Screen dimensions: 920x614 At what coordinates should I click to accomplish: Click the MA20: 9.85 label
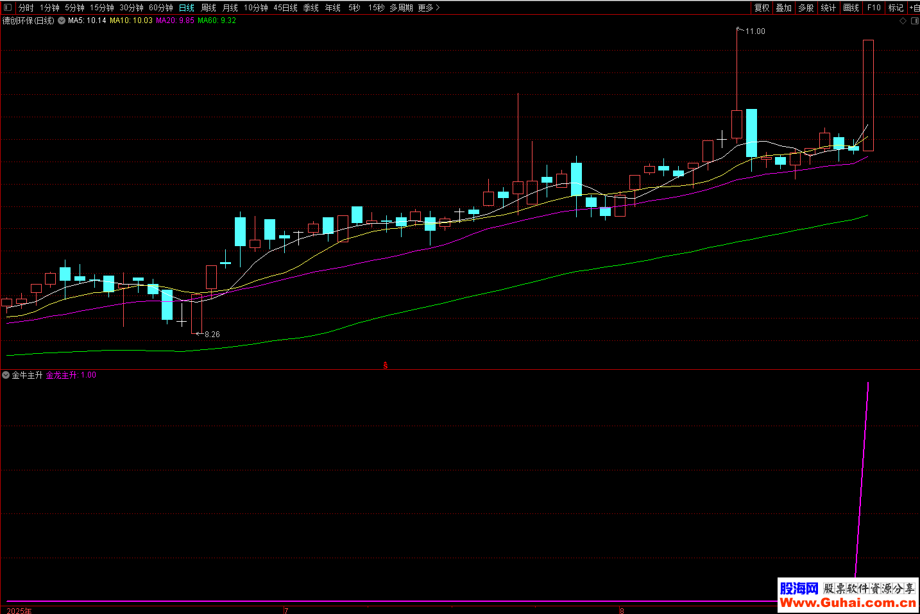(175, 21)
